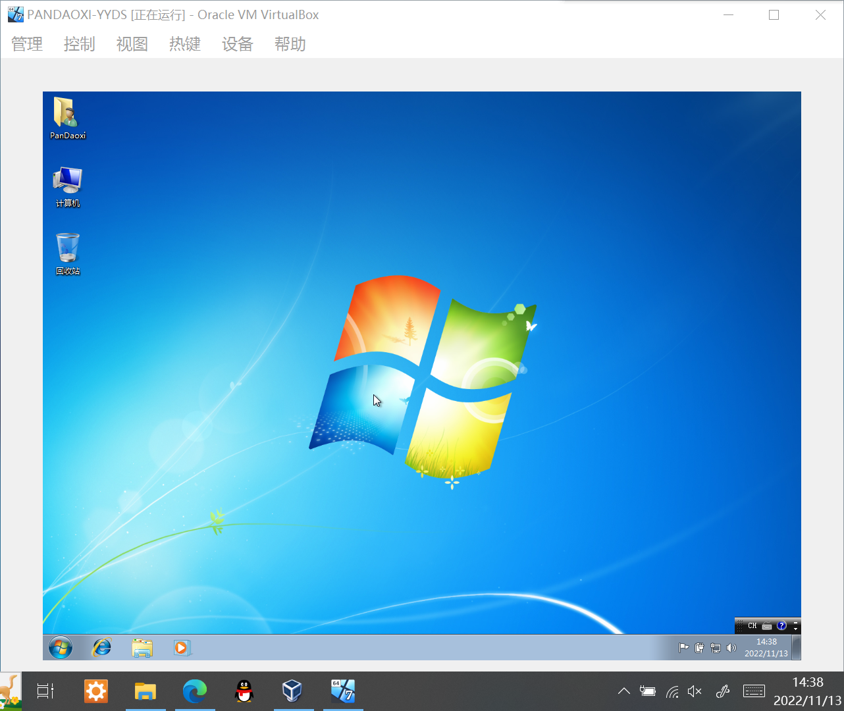Open the 管理 menu in VirtualBox
The height and width of the screenshot is (711, 844).
[27, 44]
